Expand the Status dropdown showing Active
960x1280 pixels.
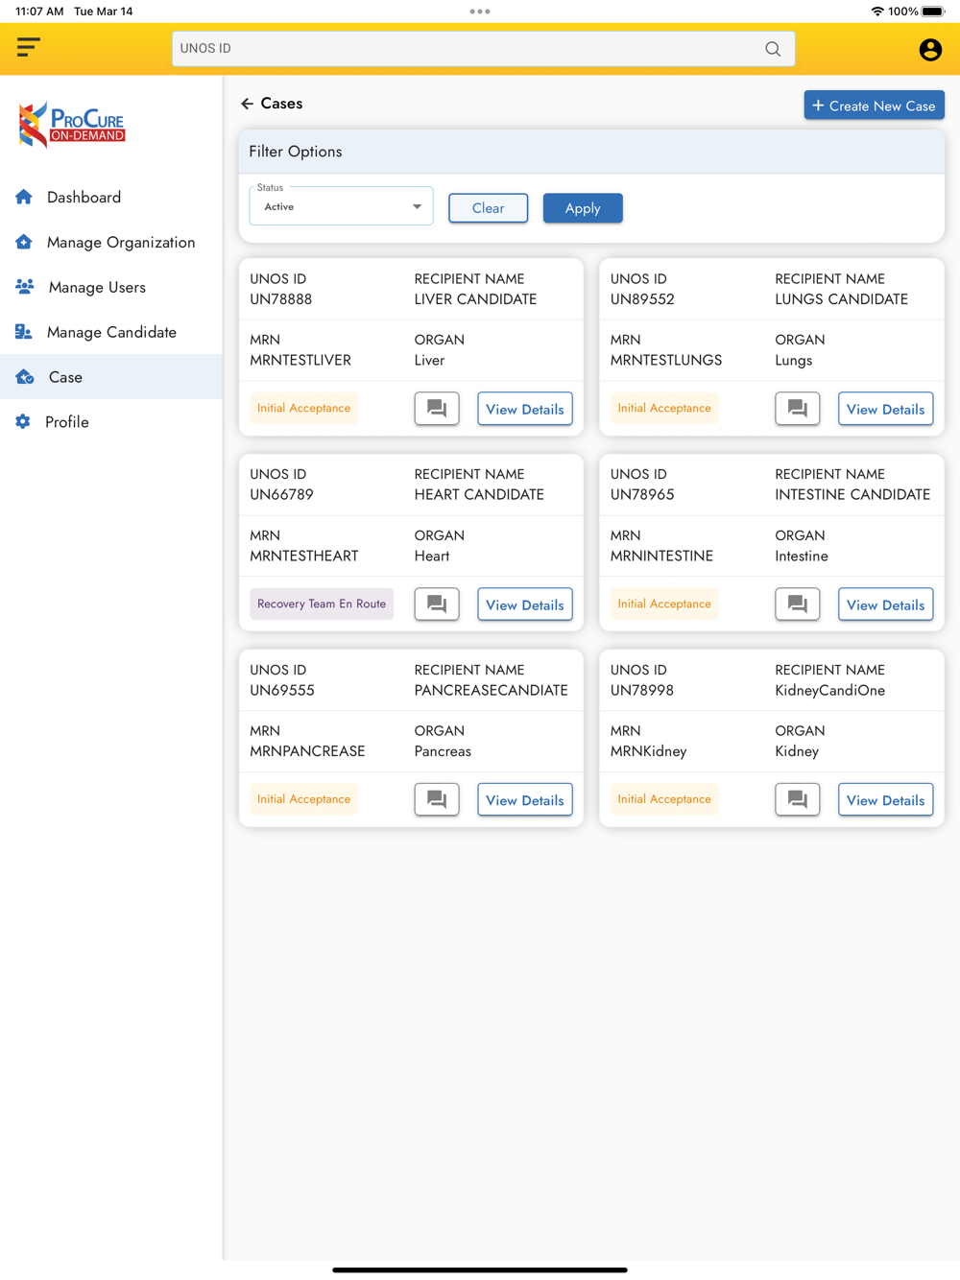click(x=341, y=206)
